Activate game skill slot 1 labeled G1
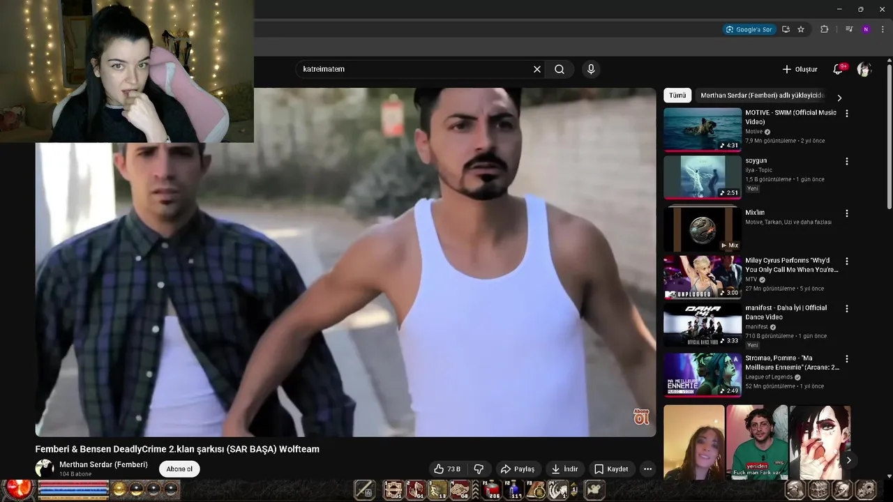893x502 pixels. (x=394, y=490)
